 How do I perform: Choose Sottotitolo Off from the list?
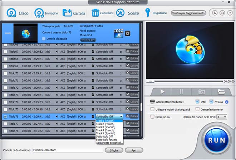(109, 136)
